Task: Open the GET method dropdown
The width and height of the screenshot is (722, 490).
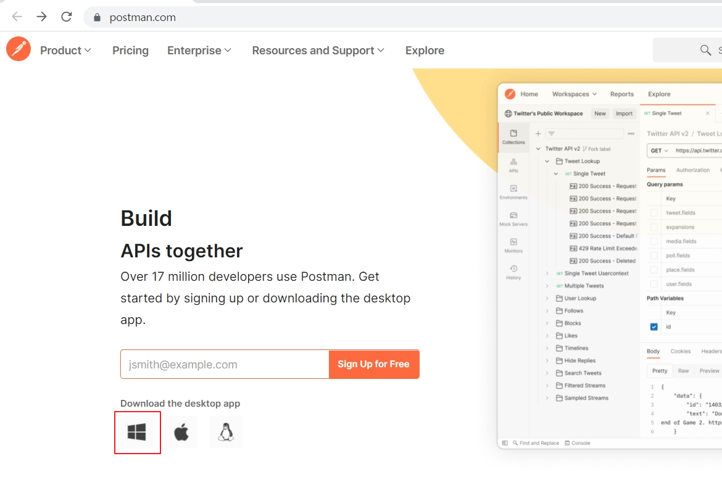Action: [x=660, y=151]
